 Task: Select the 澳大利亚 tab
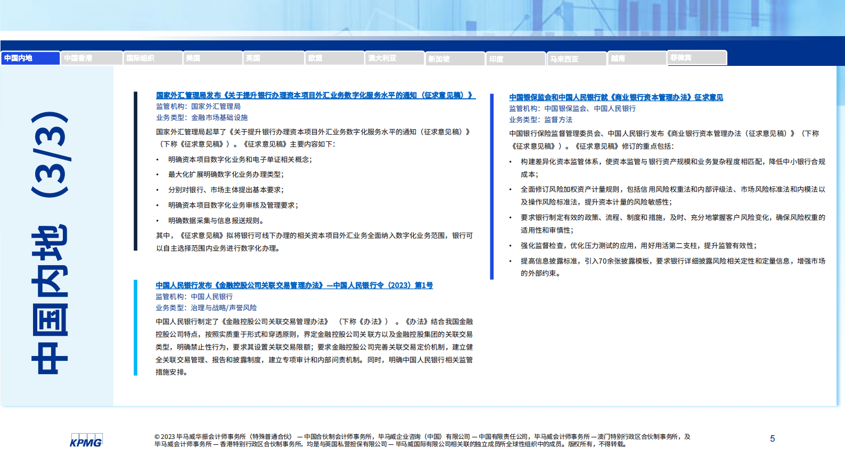pos(395,58)
